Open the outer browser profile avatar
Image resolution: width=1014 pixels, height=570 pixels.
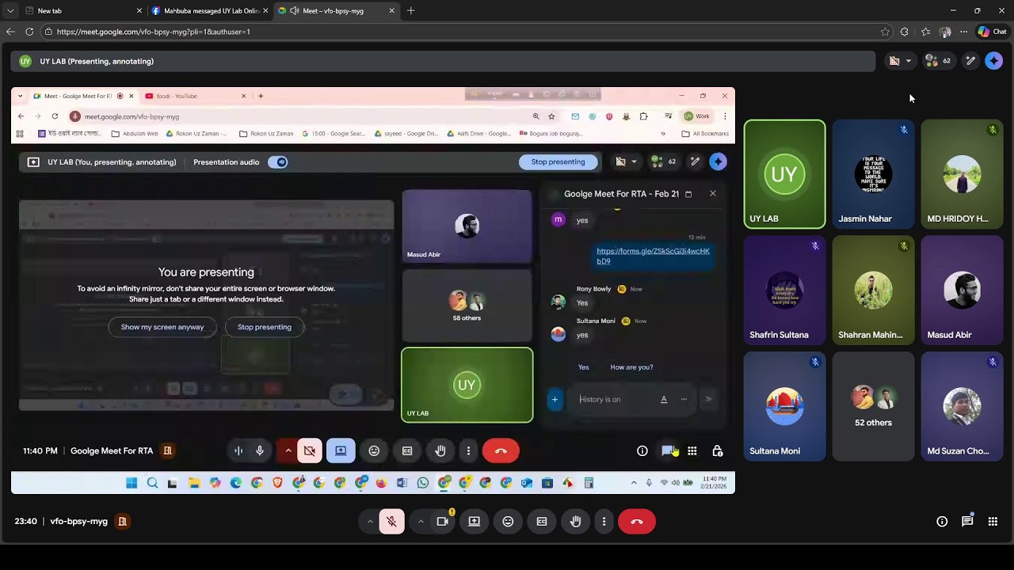pos(944,32)
